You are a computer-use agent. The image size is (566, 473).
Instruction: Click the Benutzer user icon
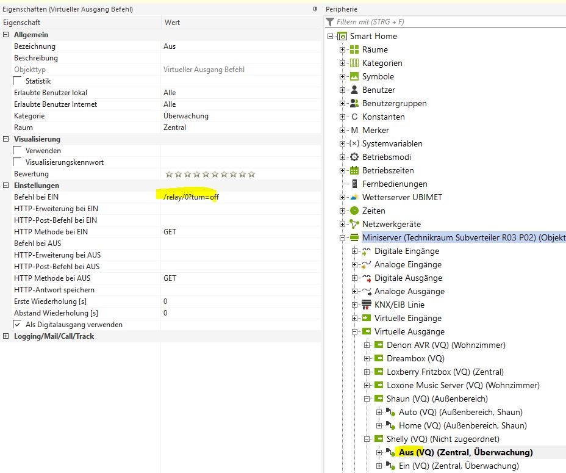click(x=354, y=90)
